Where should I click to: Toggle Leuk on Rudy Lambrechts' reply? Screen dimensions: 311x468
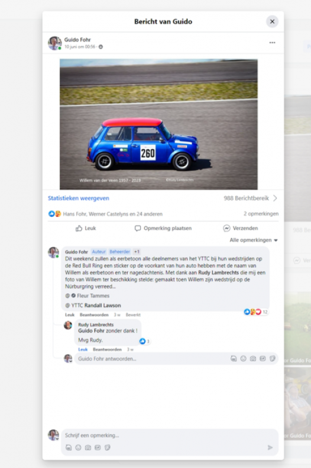[83, 350]
